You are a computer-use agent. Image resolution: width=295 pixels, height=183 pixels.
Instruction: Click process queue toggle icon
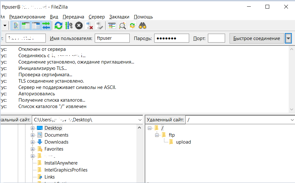coord(69,25)
